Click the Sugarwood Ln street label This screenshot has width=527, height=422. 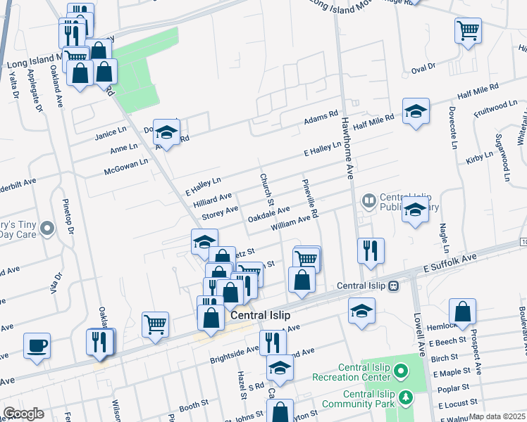(x=502, y=158)
